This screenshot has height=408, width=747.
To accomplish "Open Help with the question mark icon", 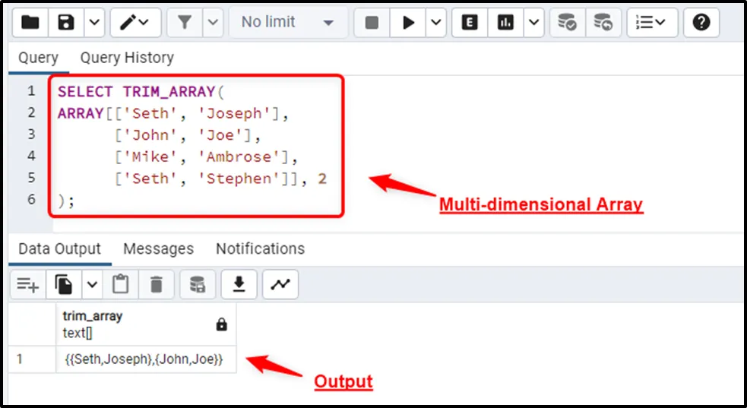I will [701, 23].
